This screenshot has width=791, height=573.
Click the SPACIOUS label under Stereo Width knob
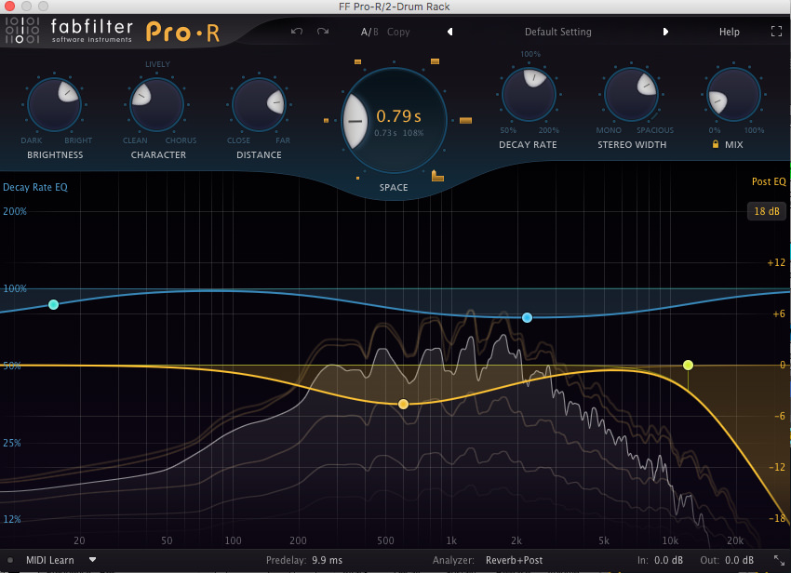click(x=655, y=130)
